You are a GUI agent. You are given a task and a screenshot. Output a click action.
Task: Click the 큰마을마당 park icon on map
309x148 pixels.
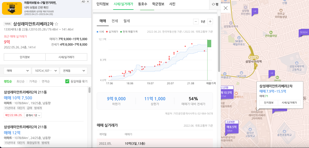tap(271, 32)
